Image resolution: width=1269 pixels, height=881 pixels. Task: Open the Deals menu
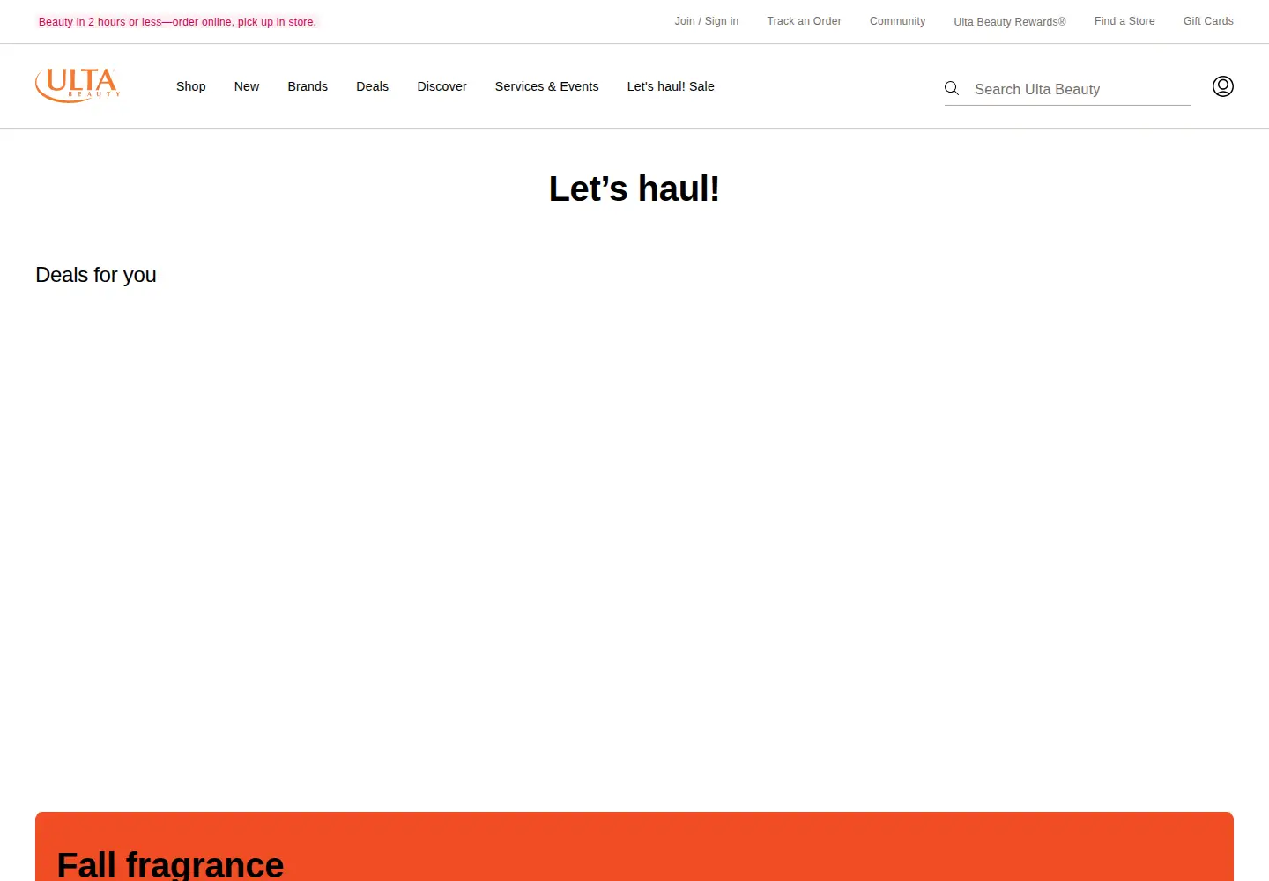tap(373, 86)
